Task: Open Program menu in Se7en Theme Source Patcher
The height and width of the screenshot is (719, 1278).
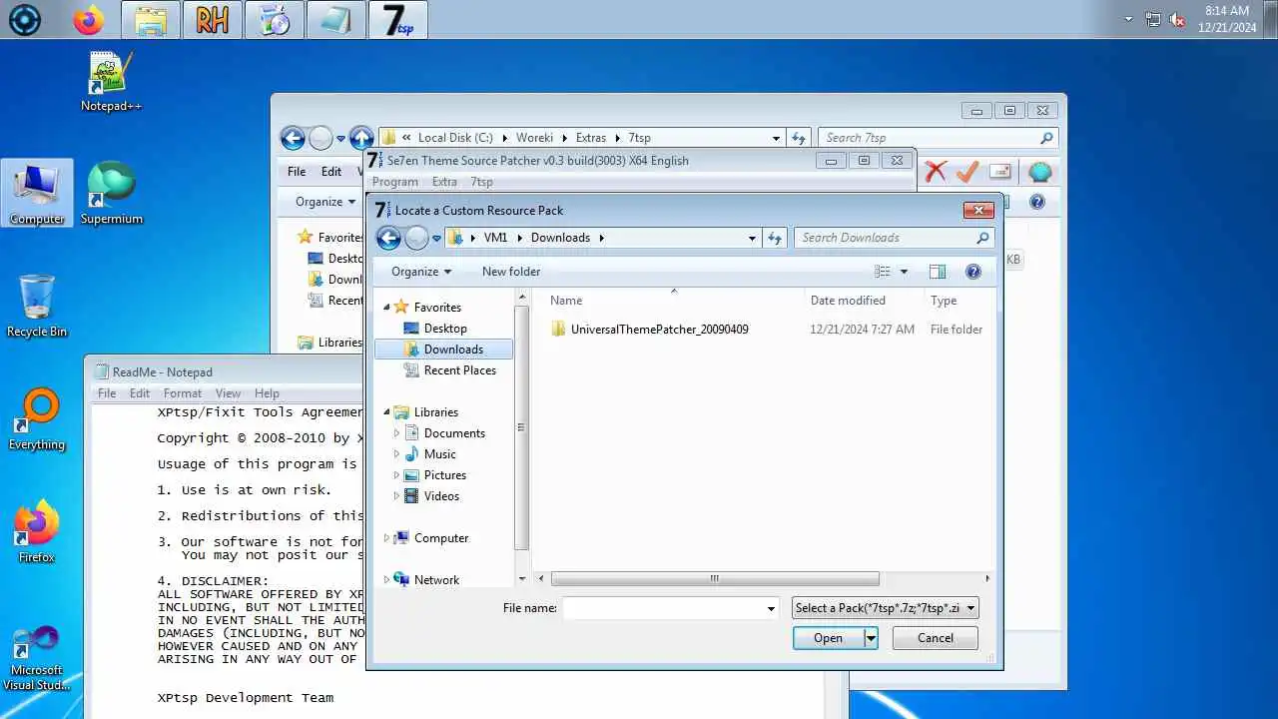Action: [394, 182]
